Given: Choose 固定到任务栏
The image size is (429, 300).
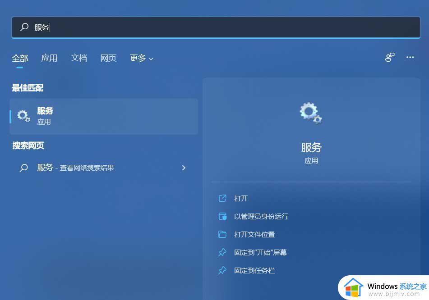Looking at the screenshot, I should [254, 270].
